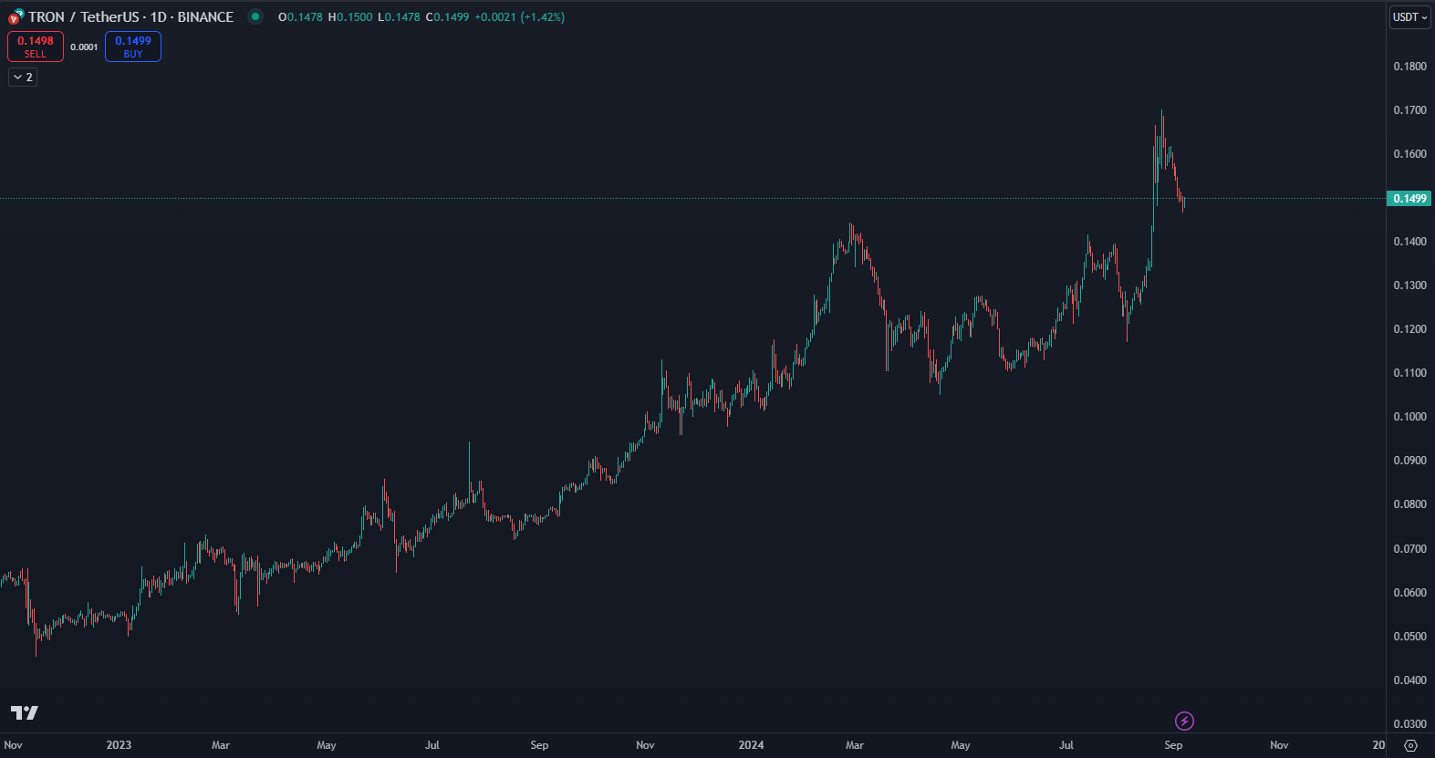The image size is (1435, 758).
Task: Click the 0.0700 price axis label
Action: 1409,549
